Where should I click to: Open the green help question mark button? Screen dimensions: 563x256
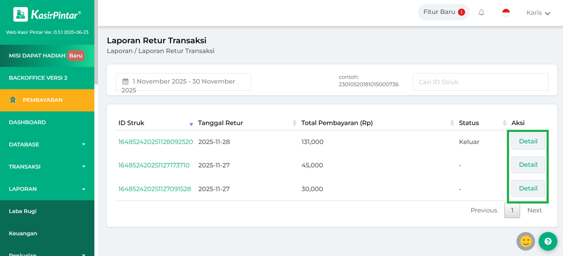[548, 241]
